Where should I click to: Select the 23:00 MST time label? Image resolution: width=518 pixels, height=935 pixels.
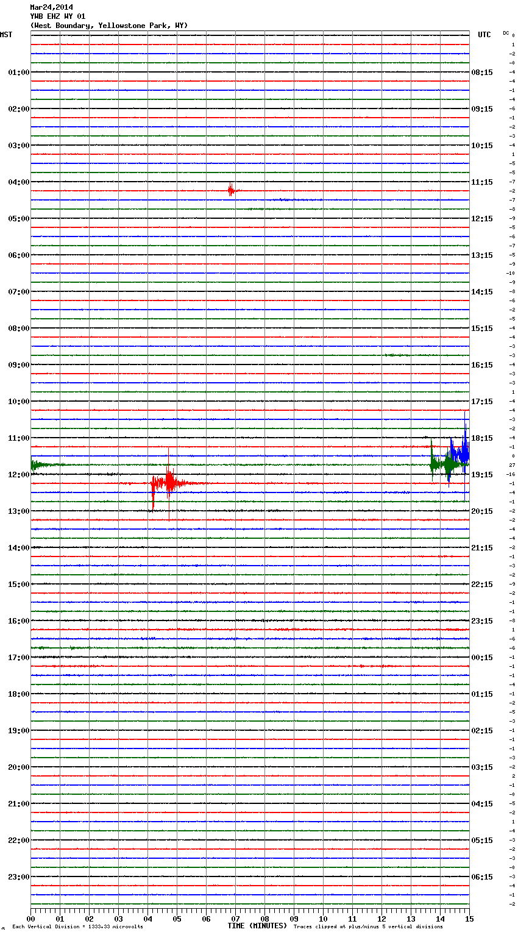(x=18, y=877)
